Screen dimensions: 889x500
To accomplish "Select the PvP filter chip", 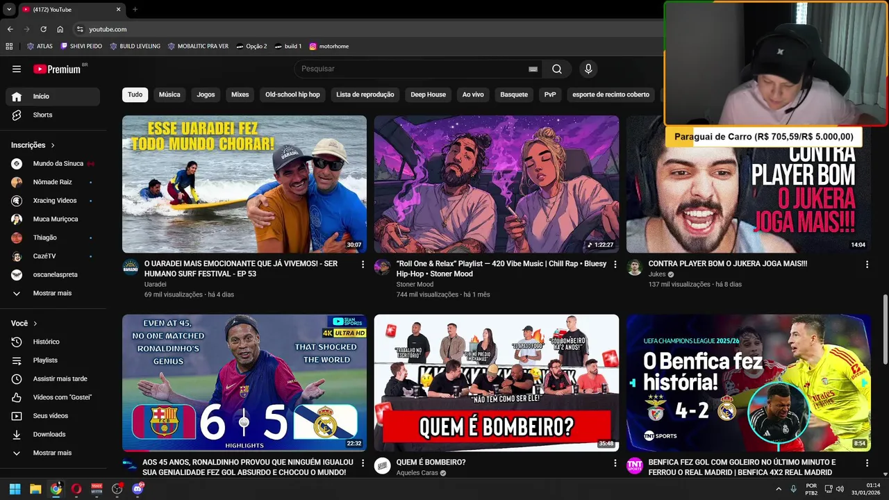I will click(550, 94).
